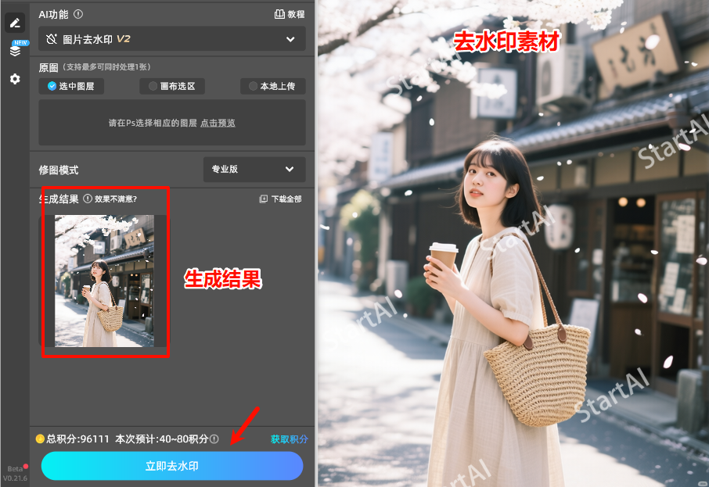Viewport: 709px width, 487px height.
Task: Click the 总积分:96111 text
Action: 77,439
